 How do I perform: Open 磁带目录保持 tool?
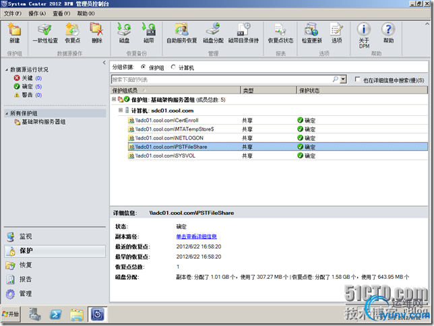pyautogui.click(x=243, y=33)
